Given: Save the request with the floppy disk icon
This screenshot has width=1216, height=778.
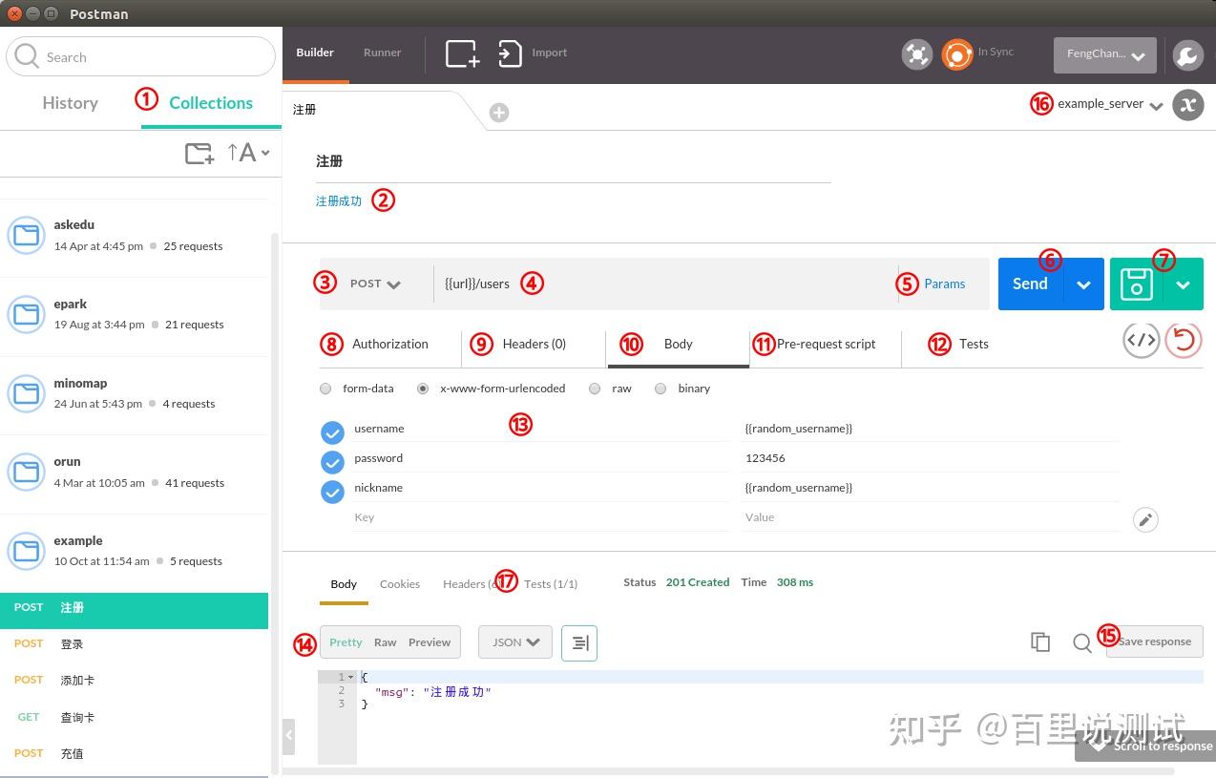Looking at the screenshot, I should tap(1136, 284).
